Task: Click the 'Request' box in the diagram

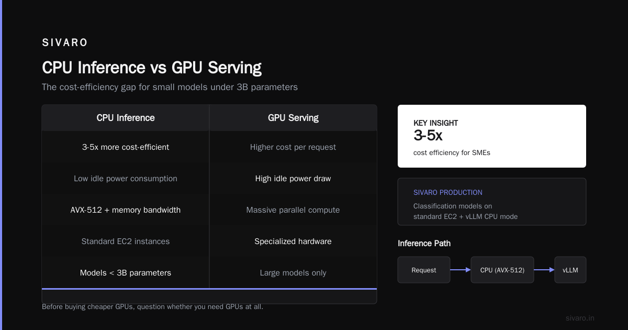Action: click(424, 270)
